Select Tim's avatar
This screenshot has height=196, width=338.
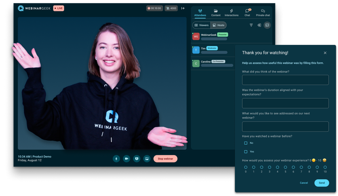pos(196,50)
